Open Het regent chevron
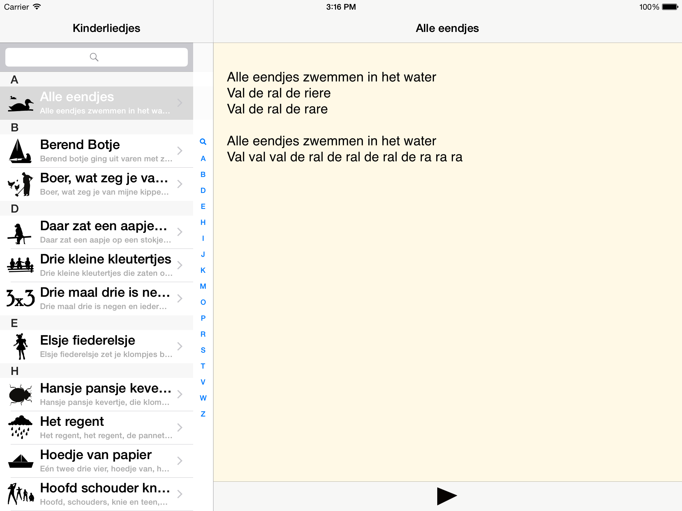 point(180,427)
